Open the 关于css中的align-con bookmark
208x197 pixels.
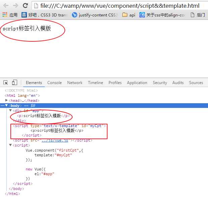tap(162, 15)
